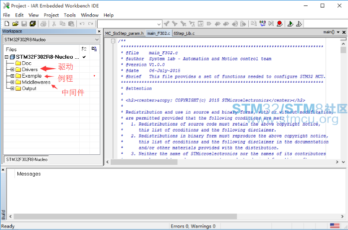348x230 pixels.
Task: Expand the Middlewares folder
Action: 12,82
